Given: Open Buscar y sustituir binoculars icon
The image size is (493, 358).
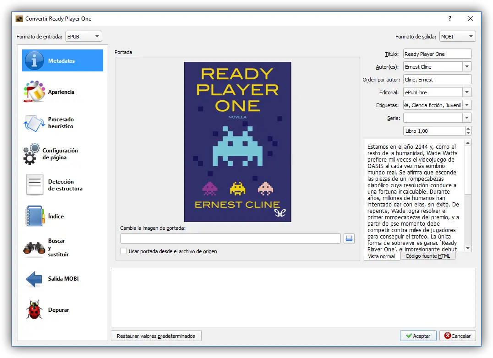Looking at the screenshot, I should pos(34,248).
